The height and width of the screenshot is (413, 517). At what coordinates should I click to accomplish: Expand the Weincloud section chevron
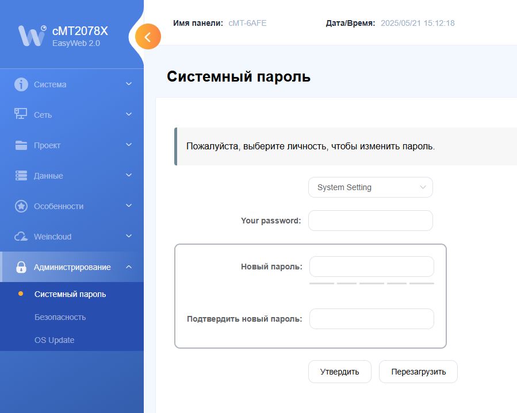[x=129, y=237]
